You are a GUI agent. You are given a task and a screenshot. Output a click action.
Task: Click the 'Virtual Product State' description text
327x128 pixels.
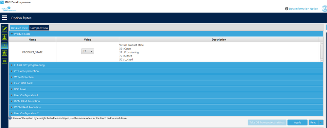coord(131,45)
